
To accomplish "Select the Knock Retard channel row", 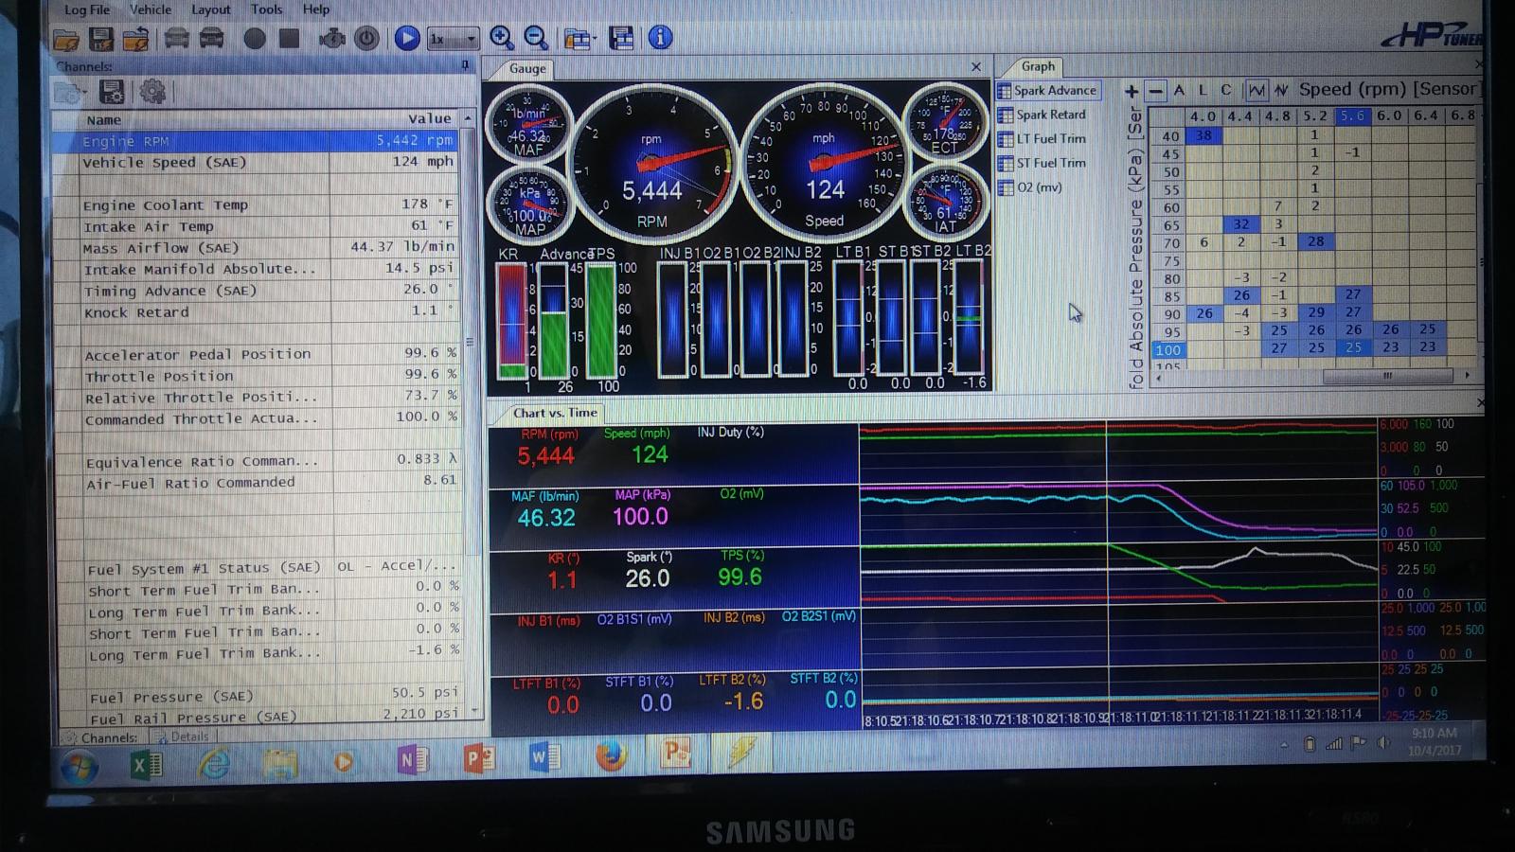I will 256,311.
